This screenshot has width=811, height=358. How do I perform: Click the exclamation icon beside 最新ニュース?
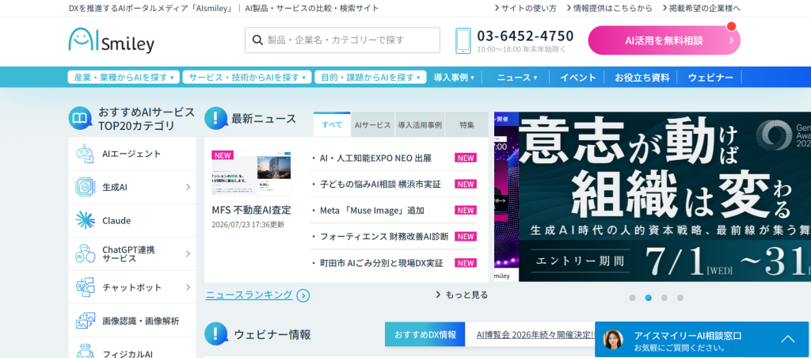[x=216, y=119]
